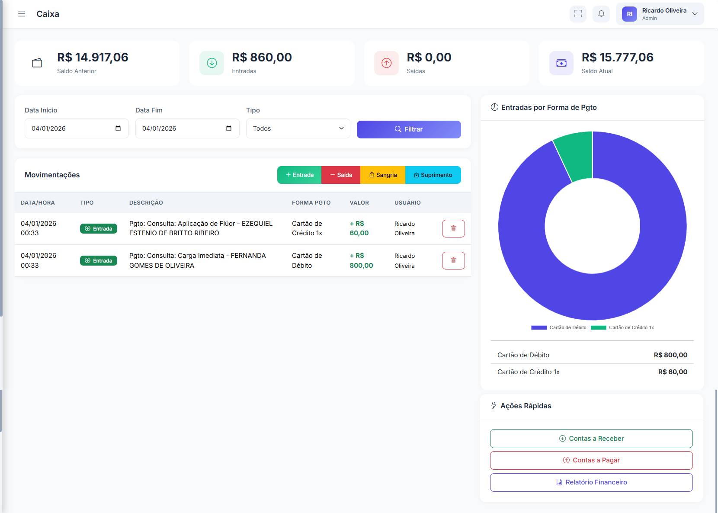Delete the Aplicação de Flúor entry
This screenshot has height=513, width=718.
[x=453, y=228]
